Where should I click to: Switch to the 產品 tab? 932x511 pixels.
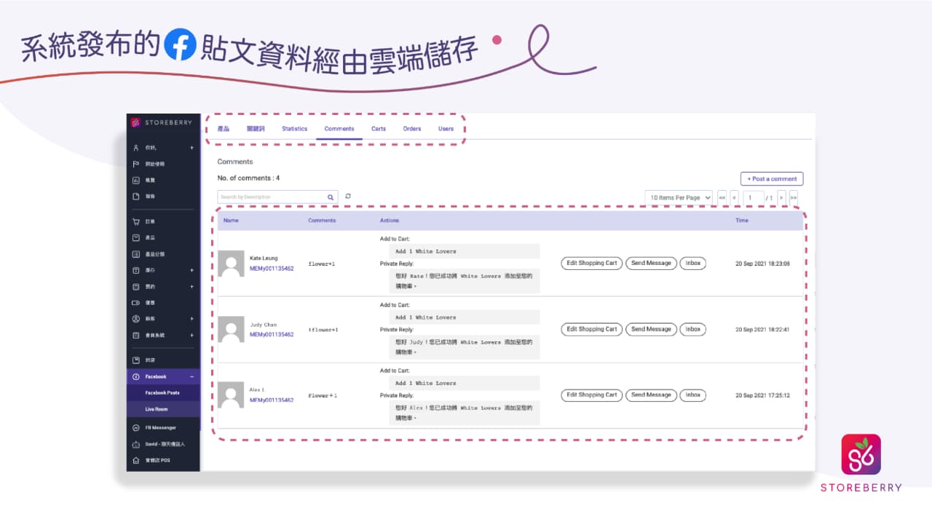tap(224, 129)
